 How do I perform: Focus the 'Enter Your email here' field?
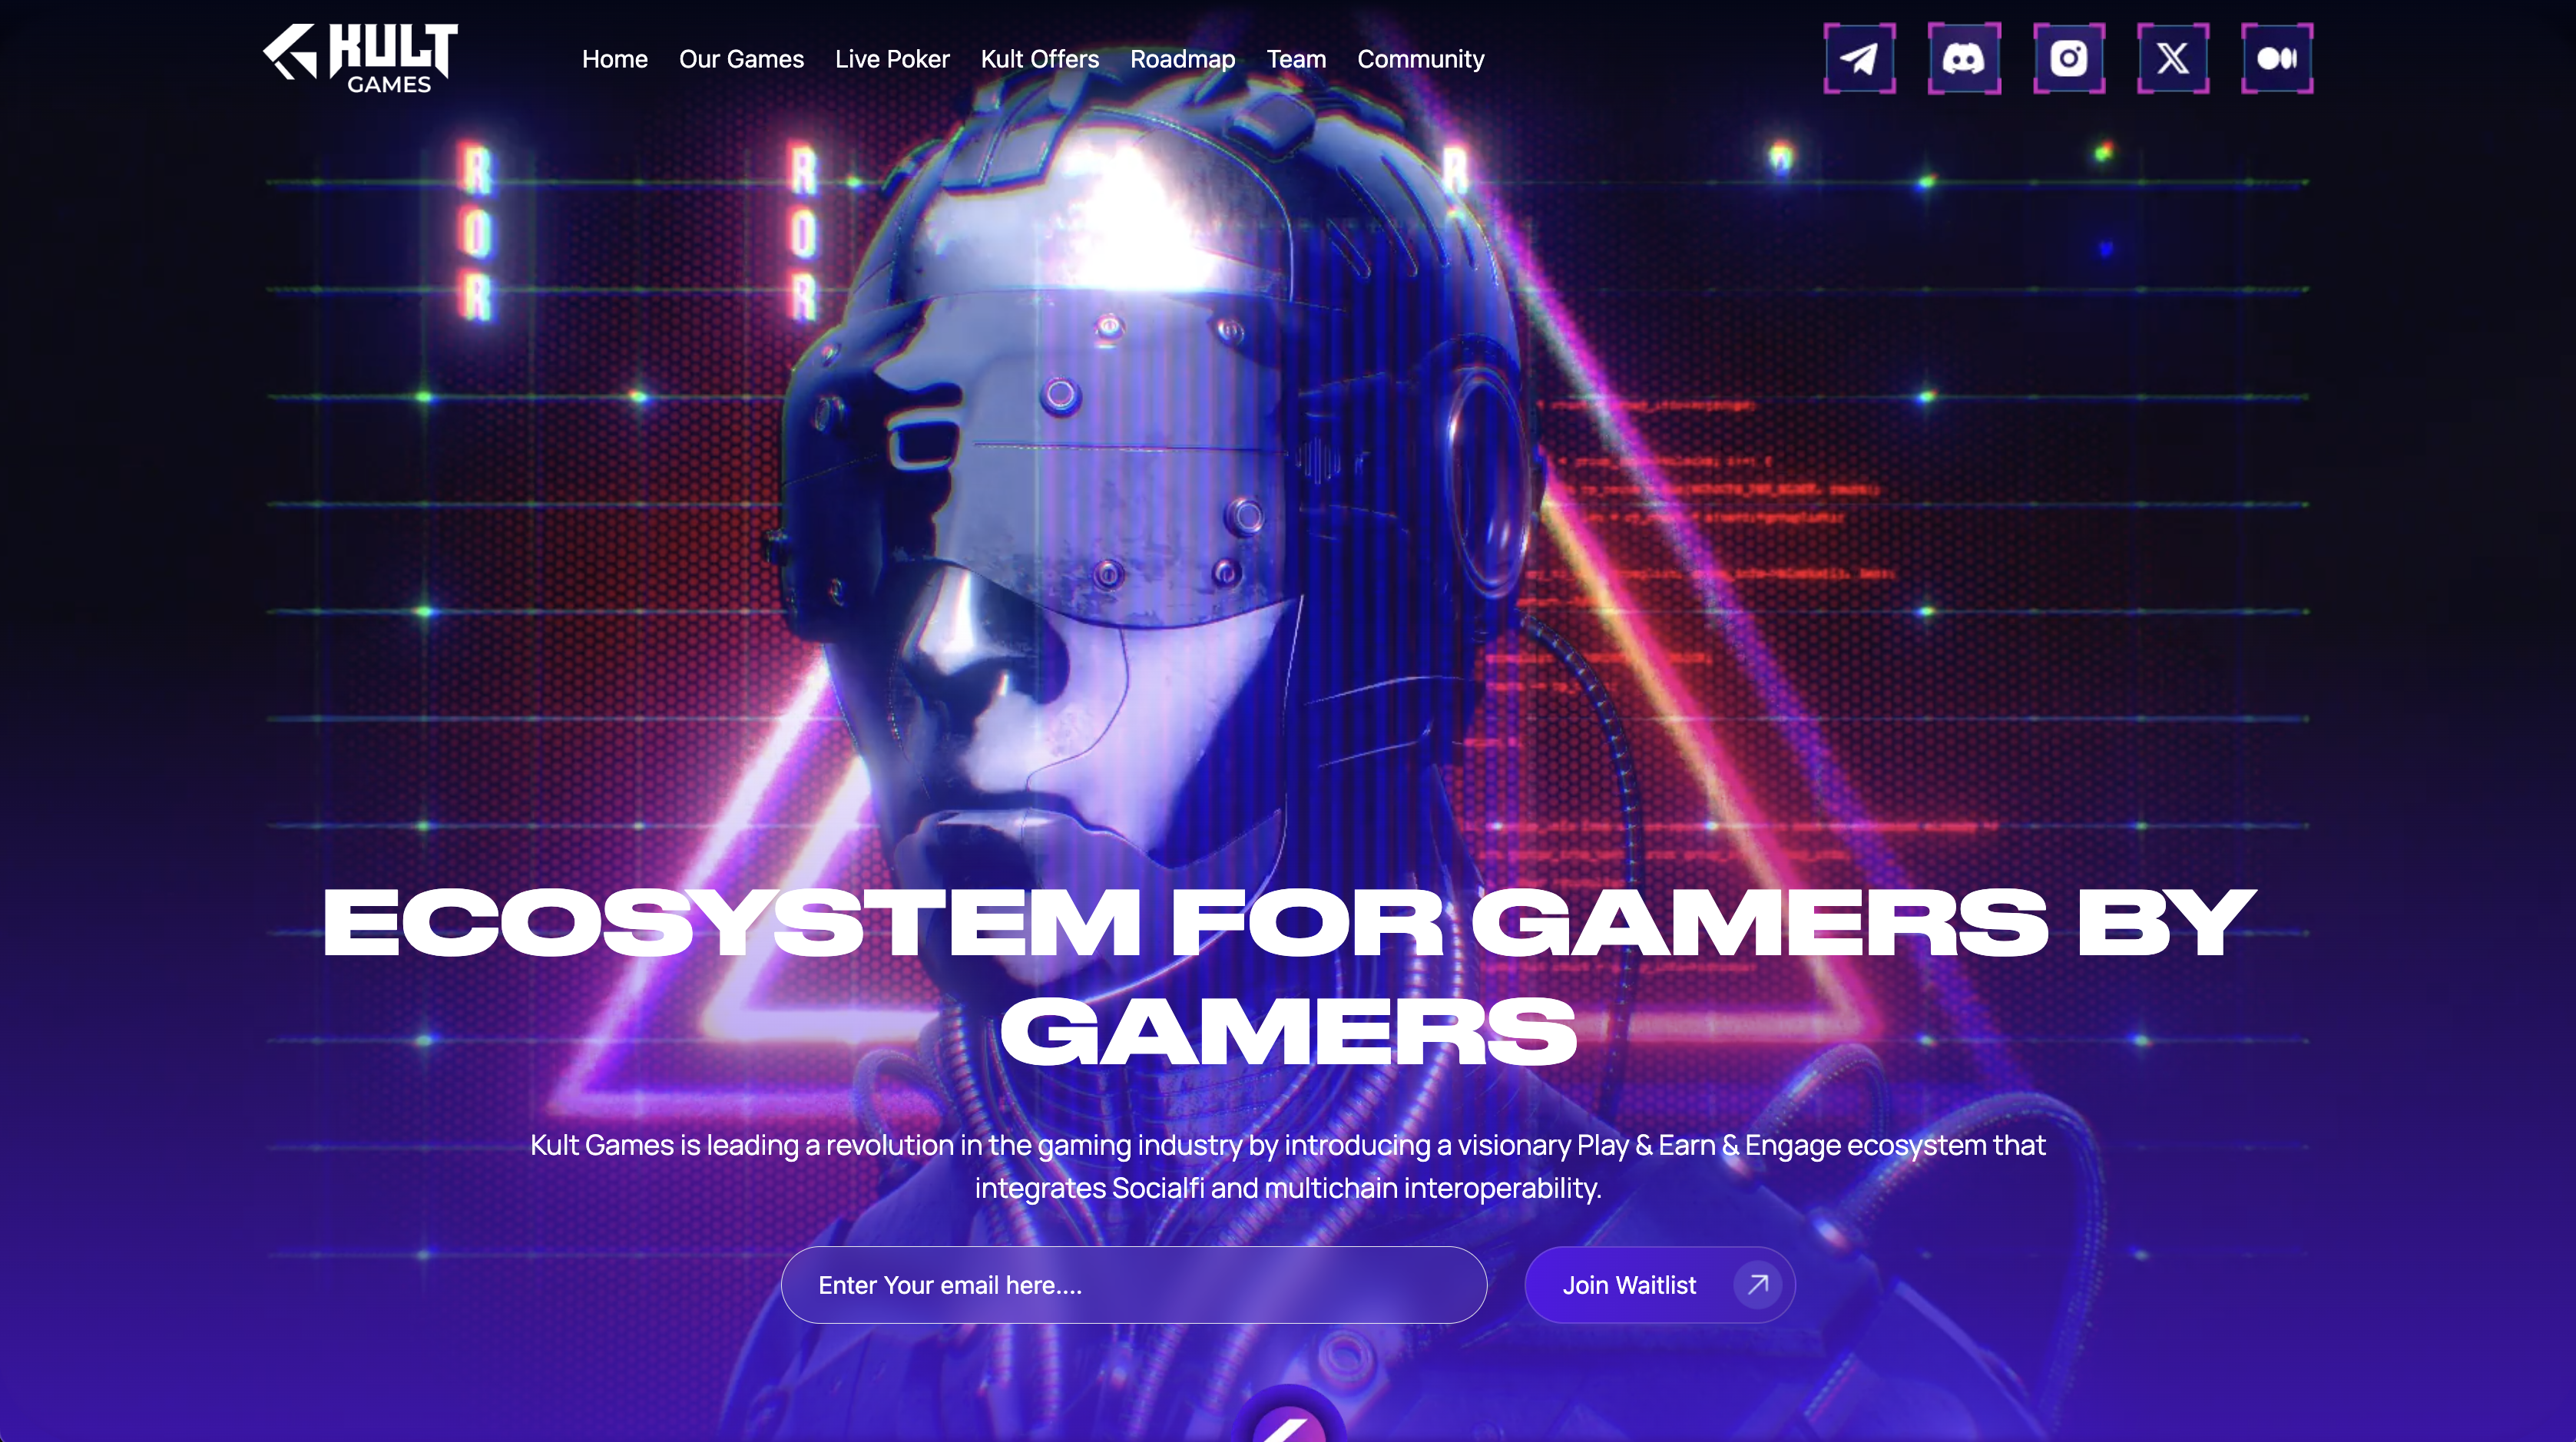click(1133, 1284)
